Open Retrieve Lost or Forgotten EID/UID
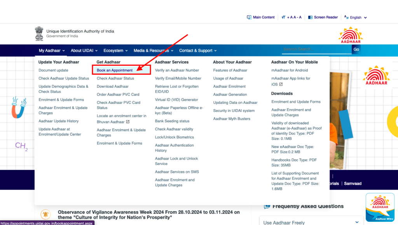The image size is (398, 225). coord(177,89)
